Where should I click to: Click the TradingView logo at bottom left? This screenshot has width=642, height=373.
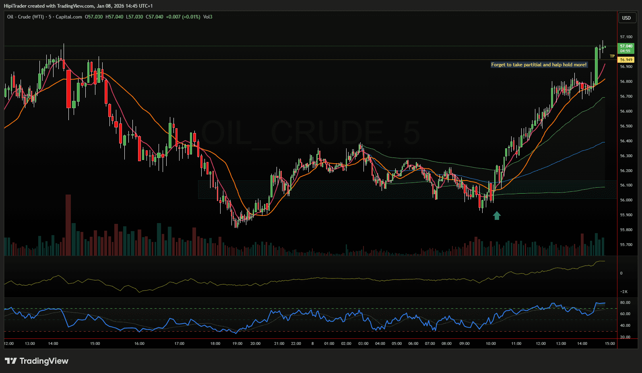pyautogui.click(x=37, y=361)
